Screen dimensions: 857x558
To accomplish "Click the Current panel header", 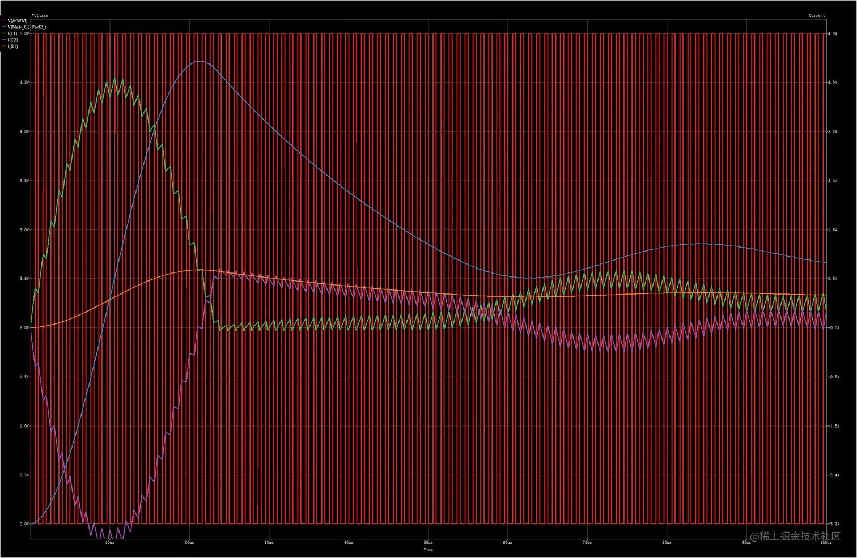I will (816, 15).
